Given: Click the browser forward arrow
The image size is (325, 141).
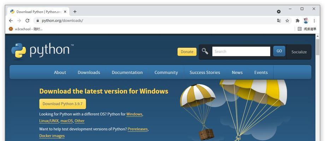Looking at the screenshot, I should pos(19,20).
